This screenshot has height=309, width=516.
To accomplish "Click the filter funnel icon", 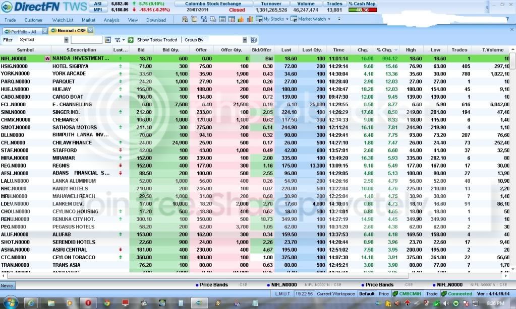I will pos(118,40).
